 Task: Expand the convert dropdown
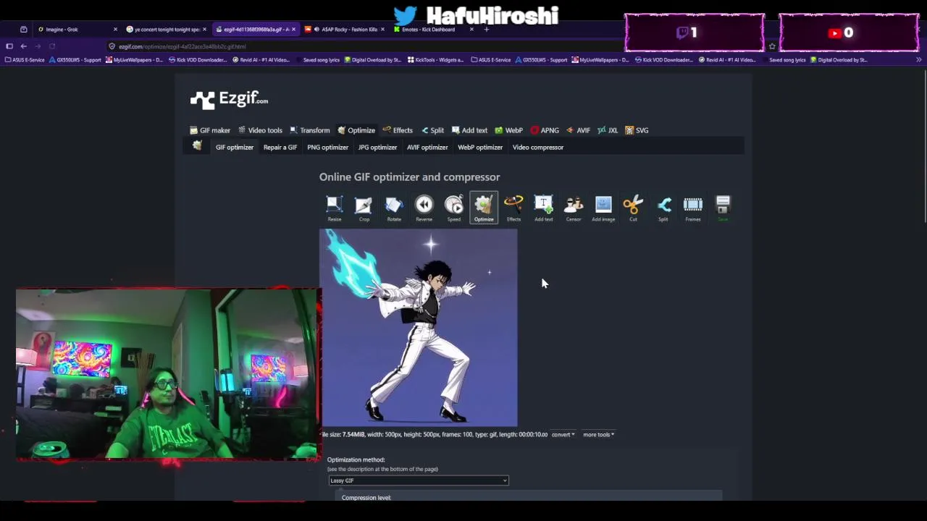click(x=563, y=434)
